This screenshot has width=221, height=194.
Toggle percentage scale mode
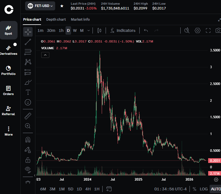pos(195,189)
